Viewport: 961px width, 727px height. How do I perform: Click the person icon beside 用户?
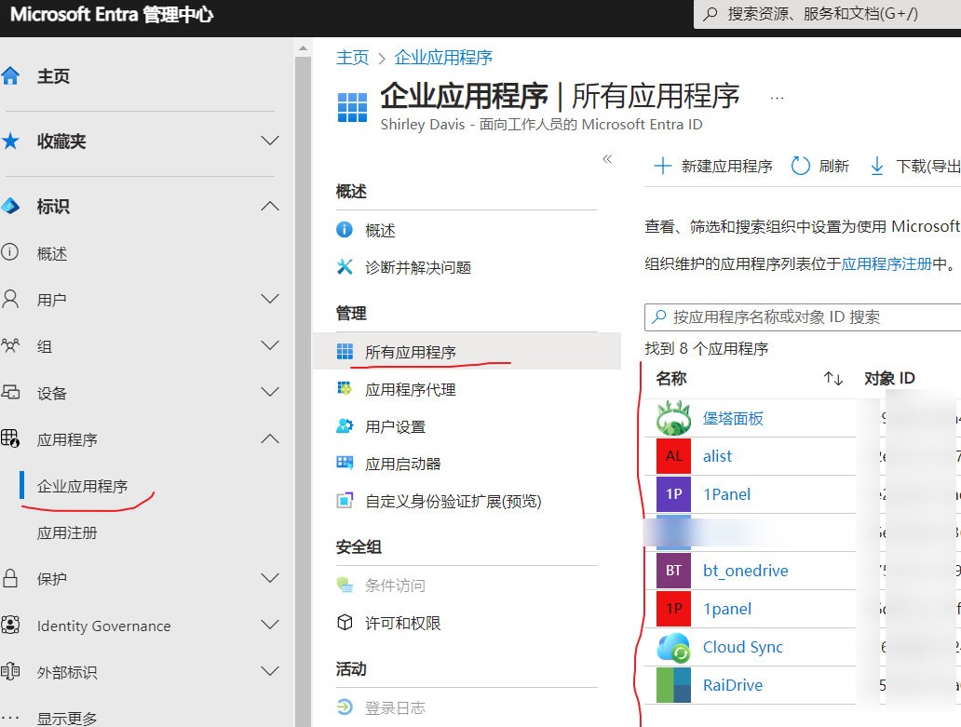pos(10,299)
